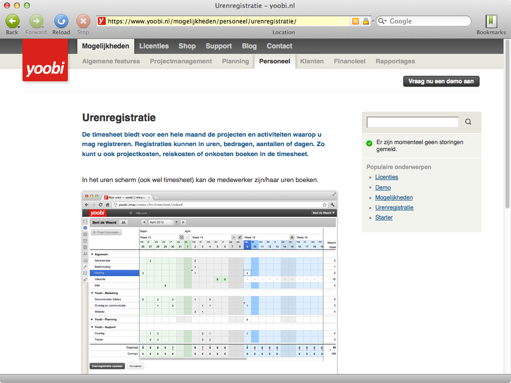The width and height of the screenshot is (511, 383).
Task: Open the Demo popular topic link
Action: (x=383, y=188)
